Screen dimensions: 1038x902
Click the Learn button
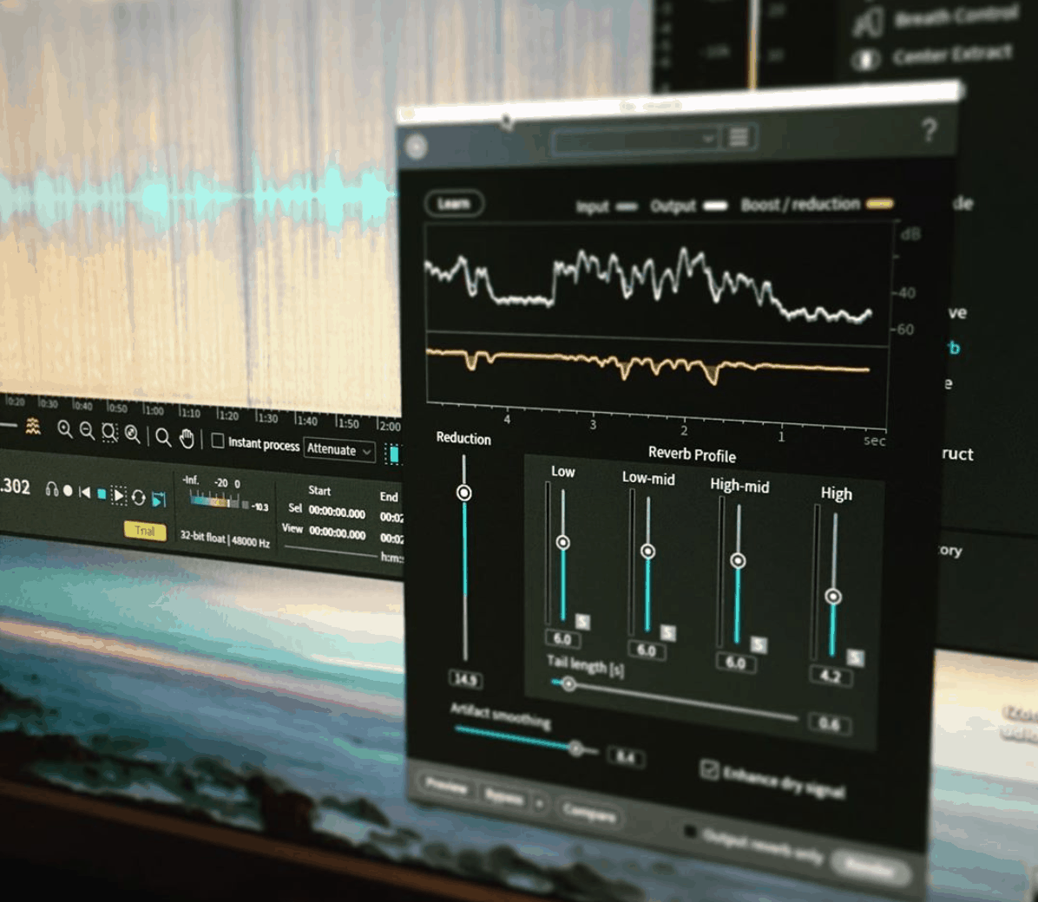point(454,204)
